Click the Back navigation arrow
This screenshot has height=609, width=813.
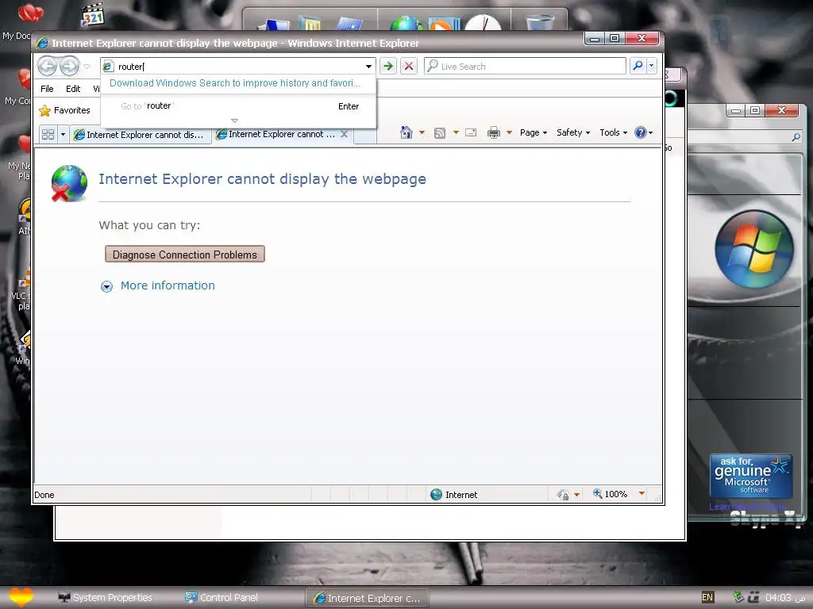tap(47, 67)
